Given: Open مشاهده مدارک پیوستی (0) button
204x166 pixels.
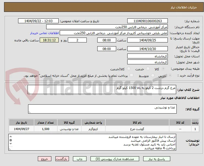Looking at the screenshot, I should 115,159.
